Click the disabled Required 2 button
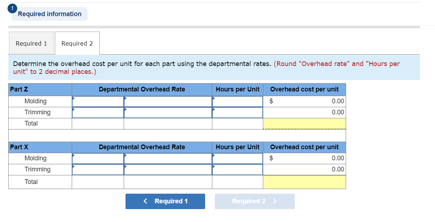 (x=255, y=201)
